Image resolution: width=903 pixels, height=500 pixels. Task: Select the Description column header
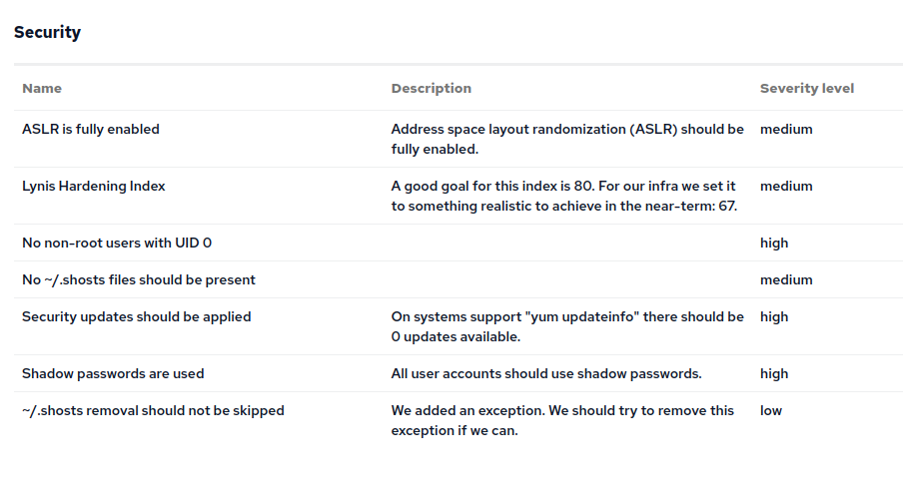432,88
